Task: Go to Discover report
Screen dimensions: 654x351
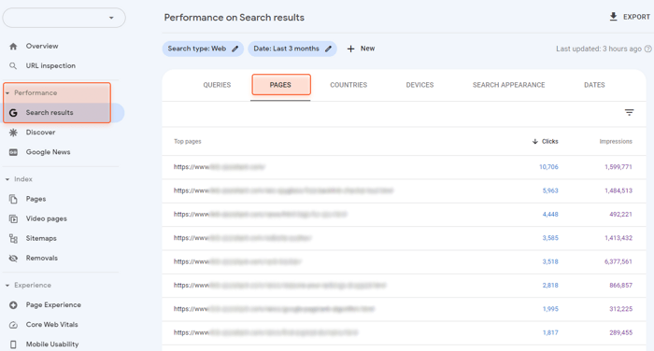Action: pyautogui.click(x=40, y=133)
